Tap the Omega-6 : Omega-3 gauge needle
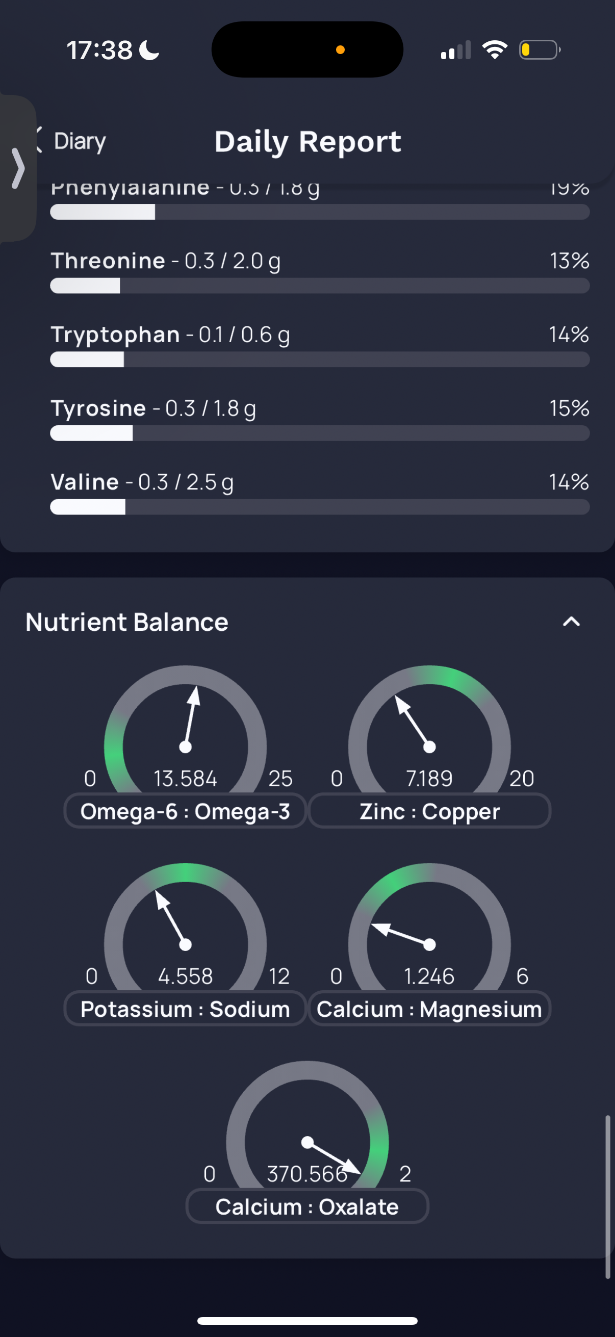Screen dimensions: 615x1337 point(190,719)
